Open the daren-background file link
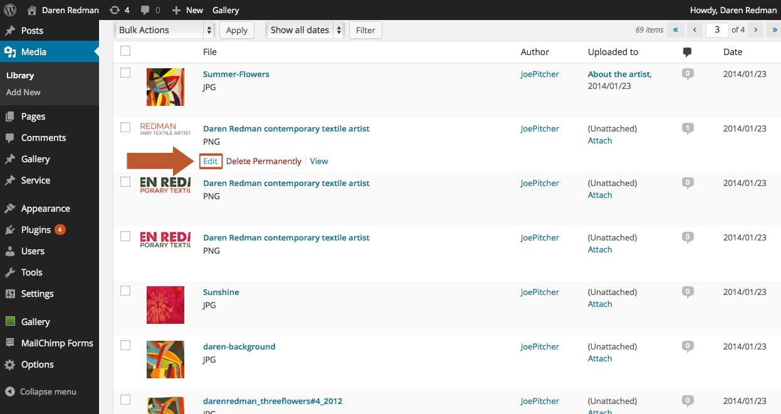This screenshot has height=414, width=781. [239, 346]
